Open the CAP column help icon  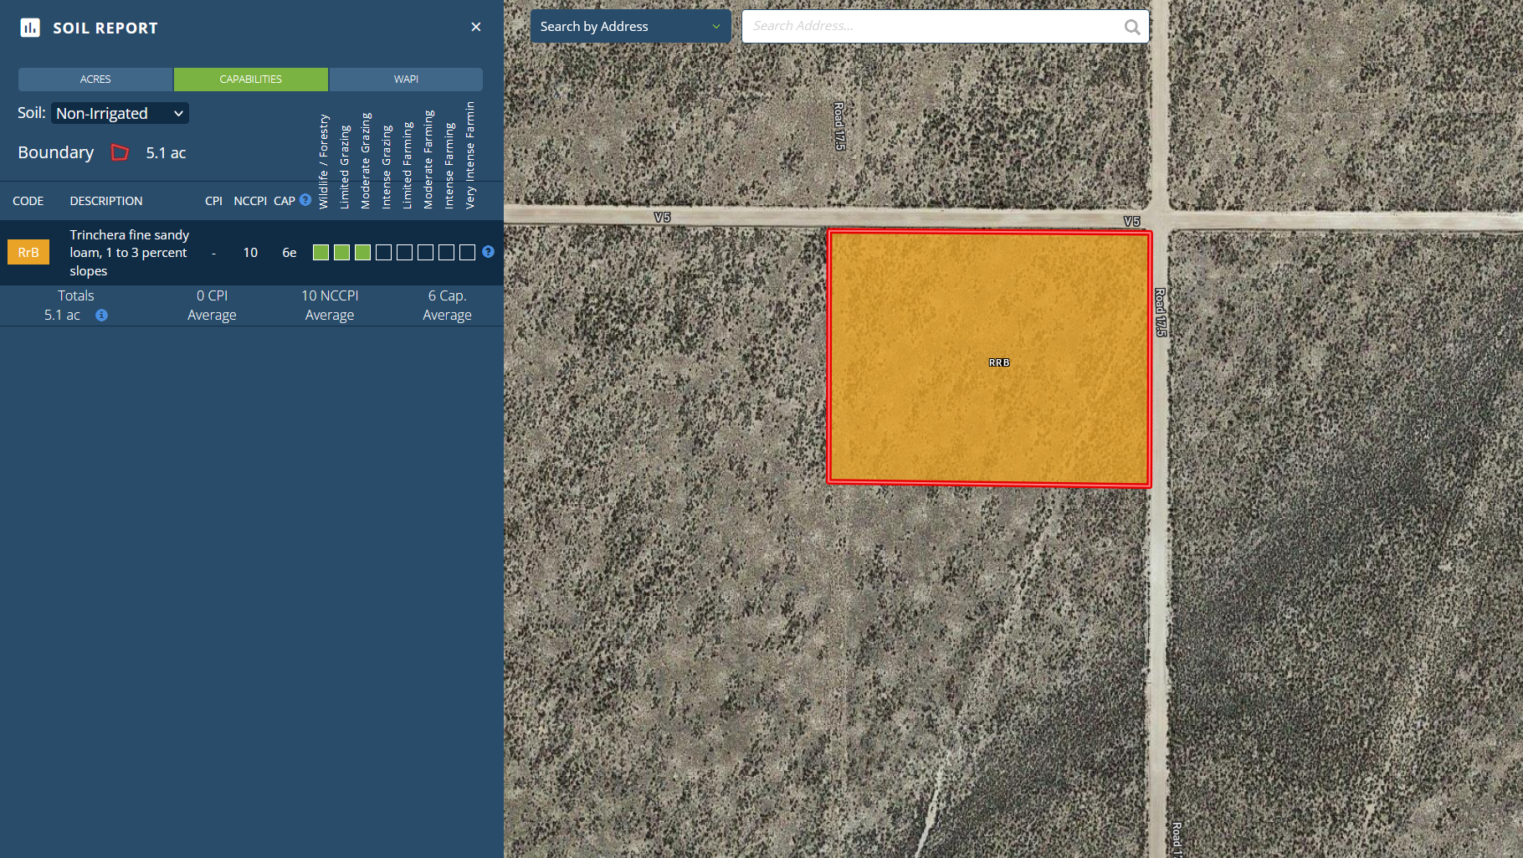pyautogui.click(x=305, y=200)
